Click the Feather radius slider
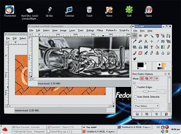 (149, 92)
